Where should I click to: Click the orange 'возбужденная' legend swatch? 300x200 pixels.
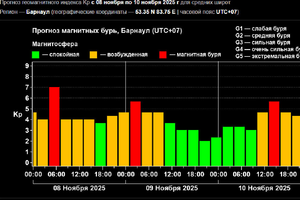94,55
